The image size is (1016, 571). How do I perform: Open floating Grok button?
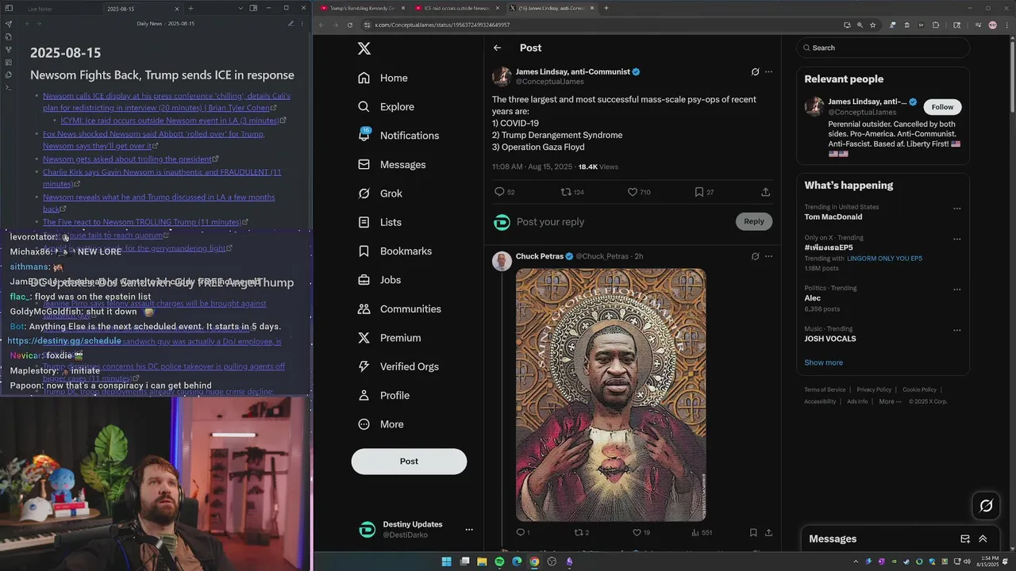[x=986, y=505]
